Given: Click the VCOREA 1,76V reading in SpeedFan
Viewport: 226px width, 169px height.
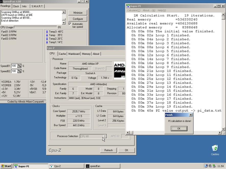Looking at the screenshot, I should [11, 82].
